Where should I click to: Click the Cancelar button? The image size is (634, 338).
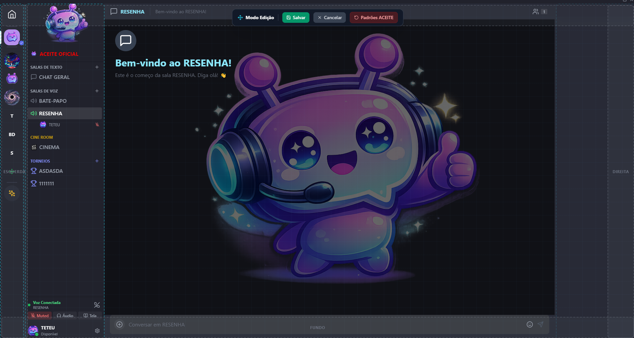point(330,18)
